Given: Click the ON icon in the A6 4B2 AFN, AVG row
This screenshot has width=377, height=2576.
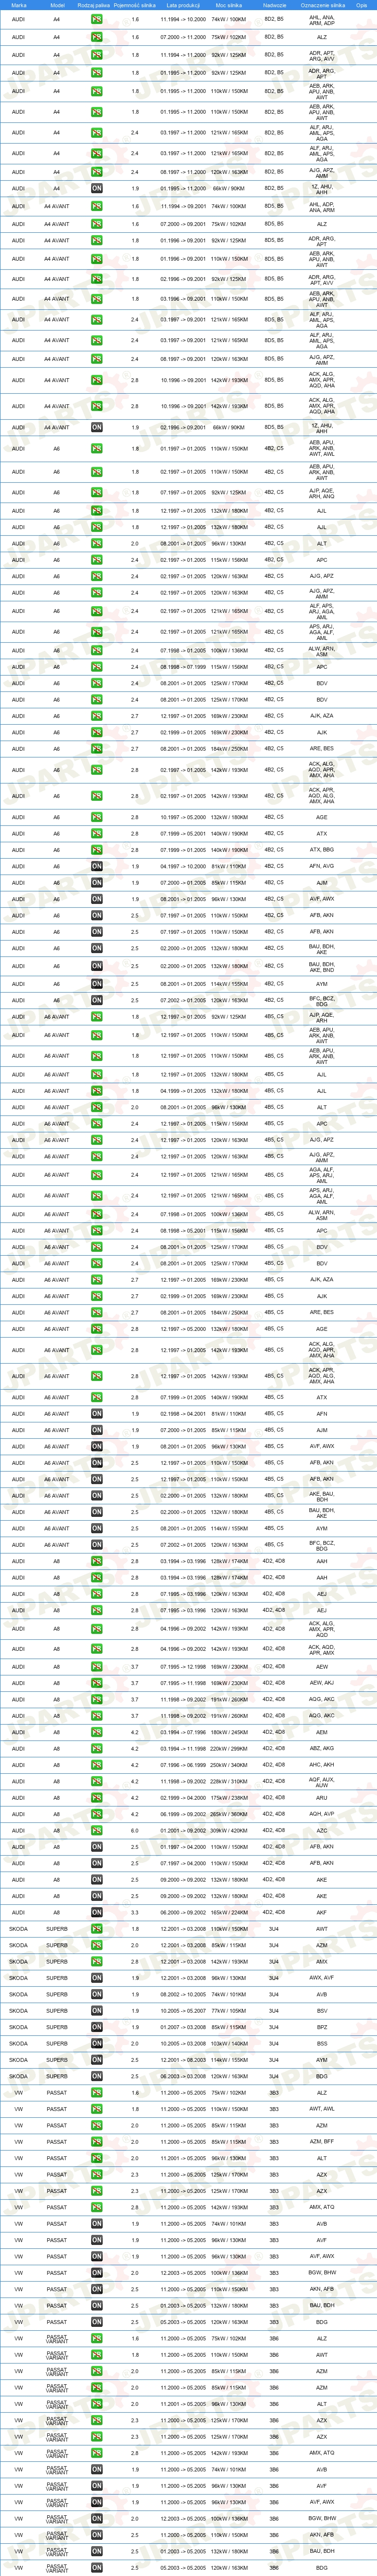Looking at the screenshot, I should tap(97, 866).
